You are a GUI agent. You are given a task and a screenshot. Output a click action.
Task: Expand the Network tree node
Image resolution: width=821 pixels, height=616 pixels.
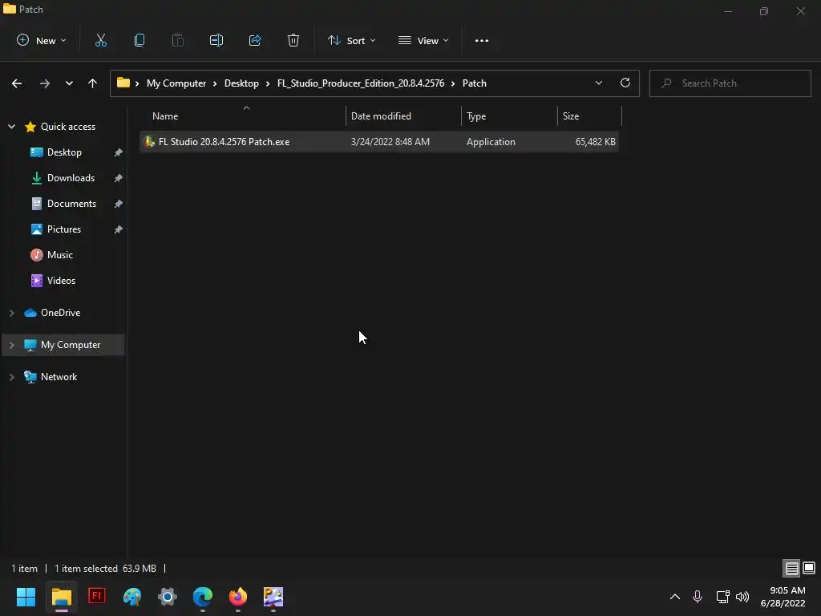click(11, 377)
